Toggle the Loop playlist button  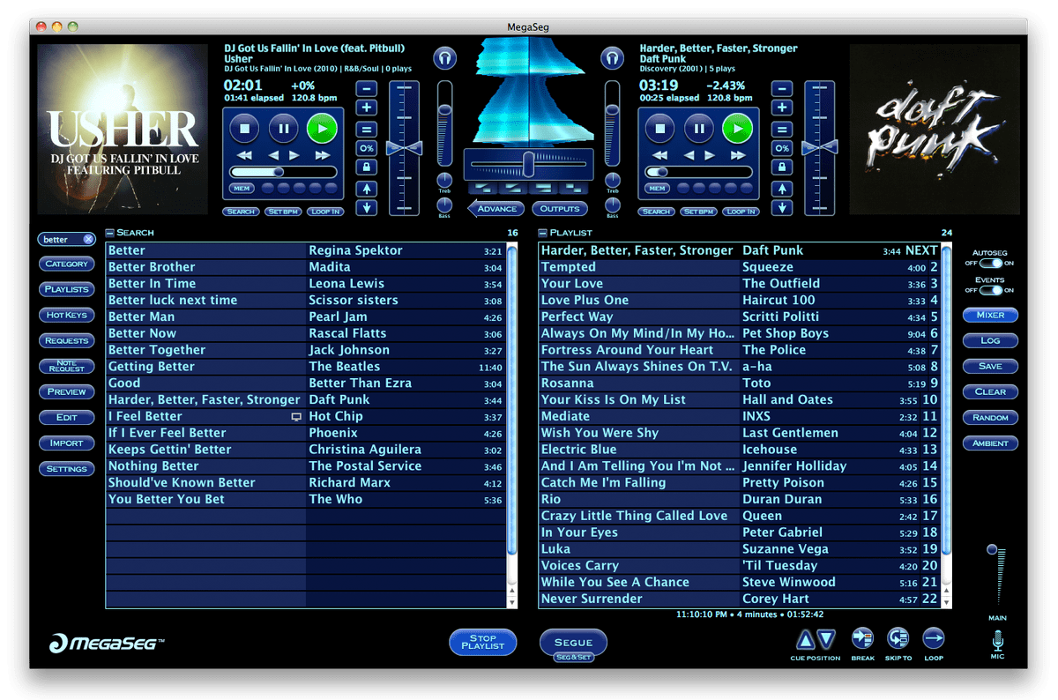pyautogui.click(x=933, y=638)
